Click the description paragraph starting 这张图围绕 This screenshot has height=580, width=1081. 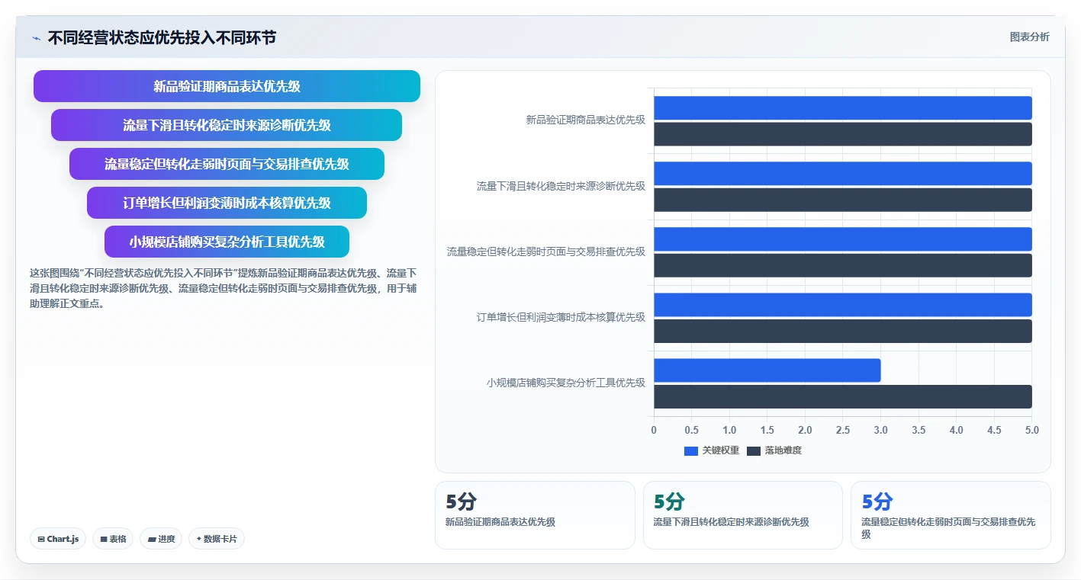[223, 288]
